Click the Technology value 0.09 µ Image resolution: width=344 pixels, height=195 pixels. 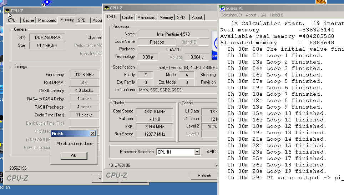(x=147, y=57)
